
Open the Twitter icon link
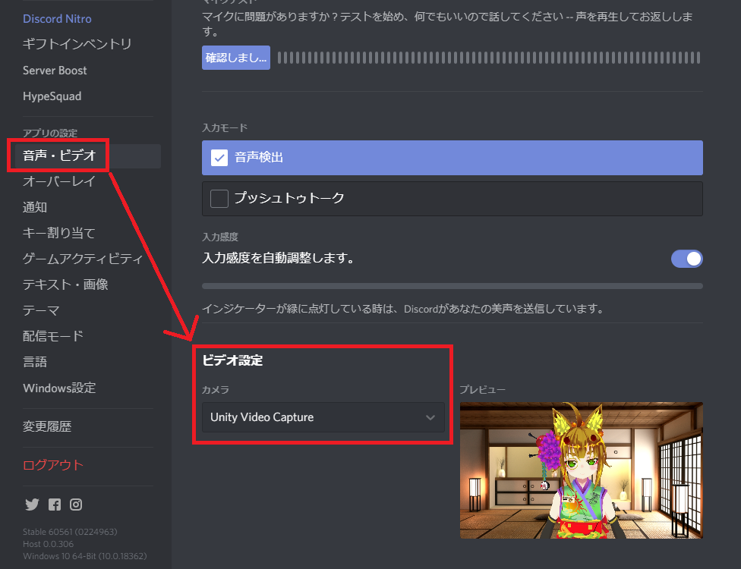coord(32,505)
